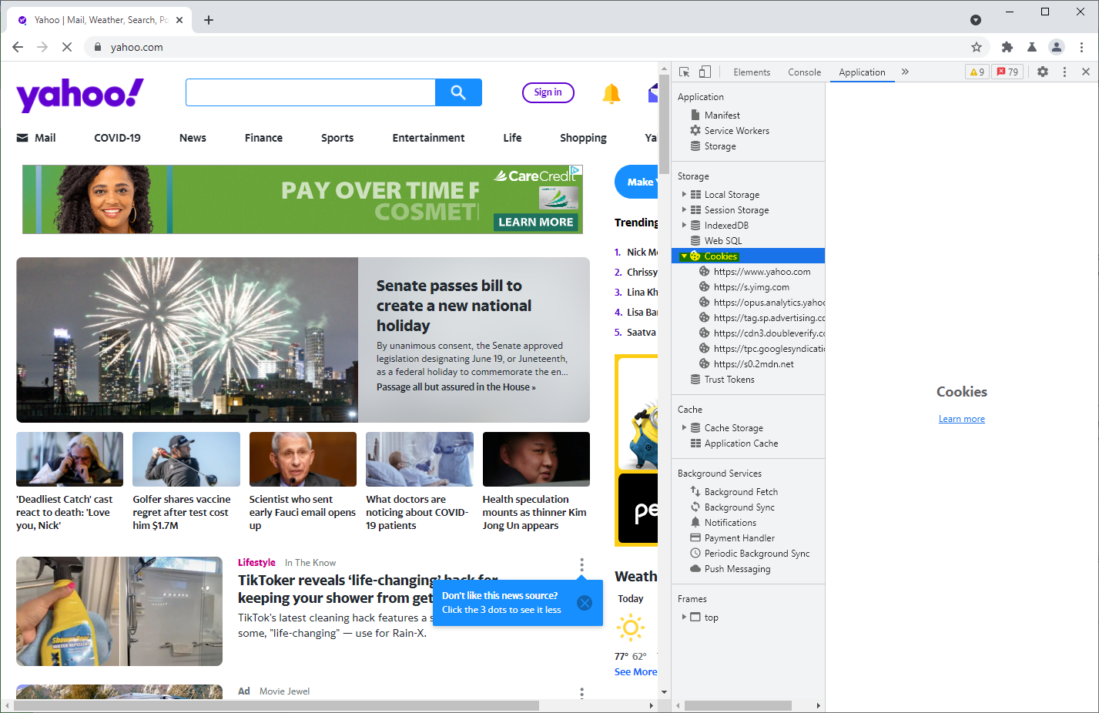The image size is (1099, 713).
Task: Select Web SQL storage item
Action: coord(722,240)
